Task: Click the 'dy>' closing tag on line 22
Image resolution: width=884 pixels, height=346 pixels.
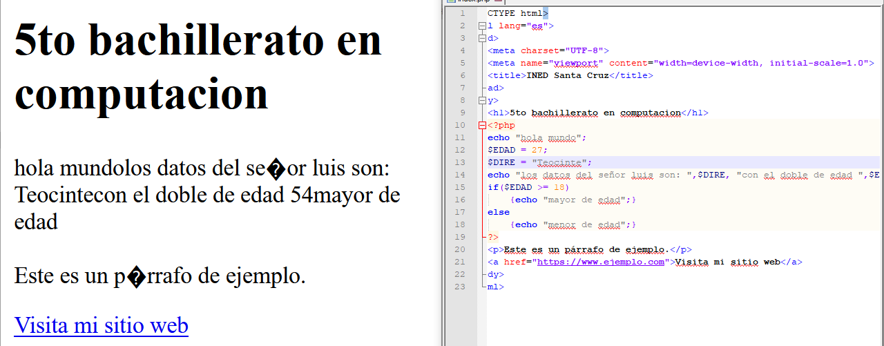Action: point(496,274)
